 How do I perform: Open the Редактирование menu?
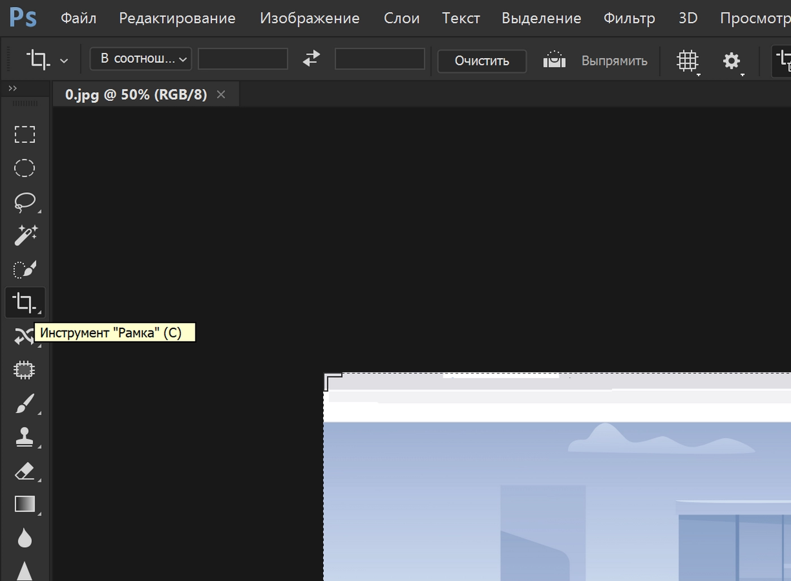177,18
